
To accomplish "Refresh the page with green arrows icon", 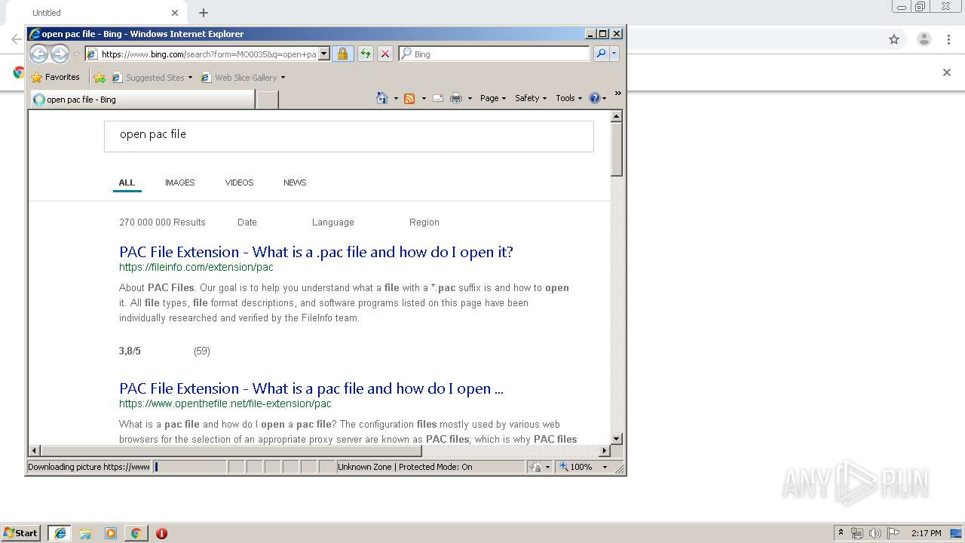I will [x=365, y=54].
